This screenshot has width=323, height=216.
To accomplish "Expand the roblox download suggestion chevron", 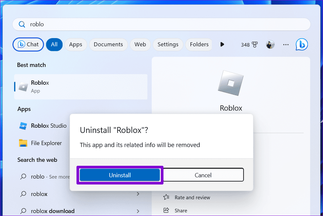I will 138,211.
